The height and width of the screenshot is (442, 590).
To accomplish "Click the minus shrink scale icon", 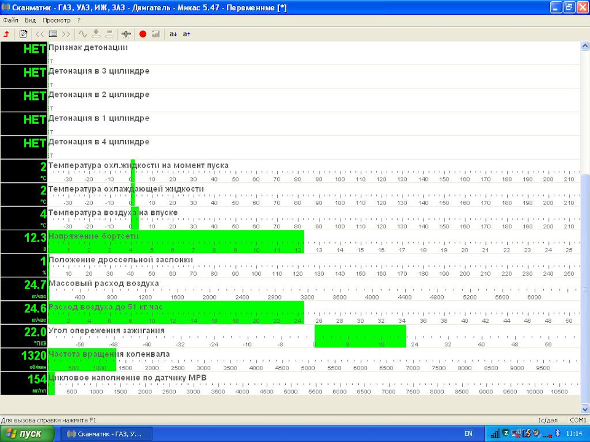I will pos(109,34).
